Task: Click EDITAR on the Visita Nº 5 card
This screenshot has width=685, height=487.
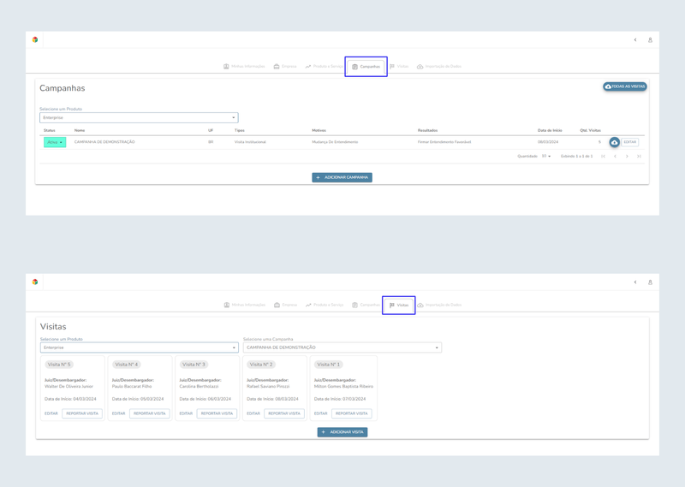Action: 51,413
